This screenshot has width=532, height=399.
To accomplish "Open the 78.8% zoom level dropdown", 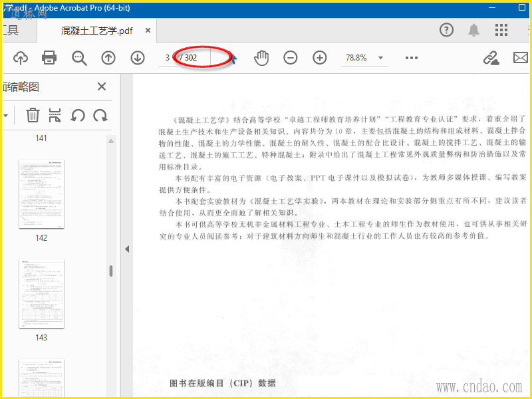I will 380,58.
